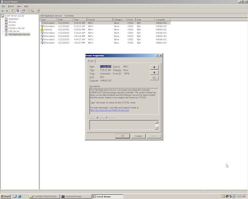248x199 pixels.
Task: Switch to C:\WINDOWS\SYSVOL taskbar window
Action: click(45, 196)
